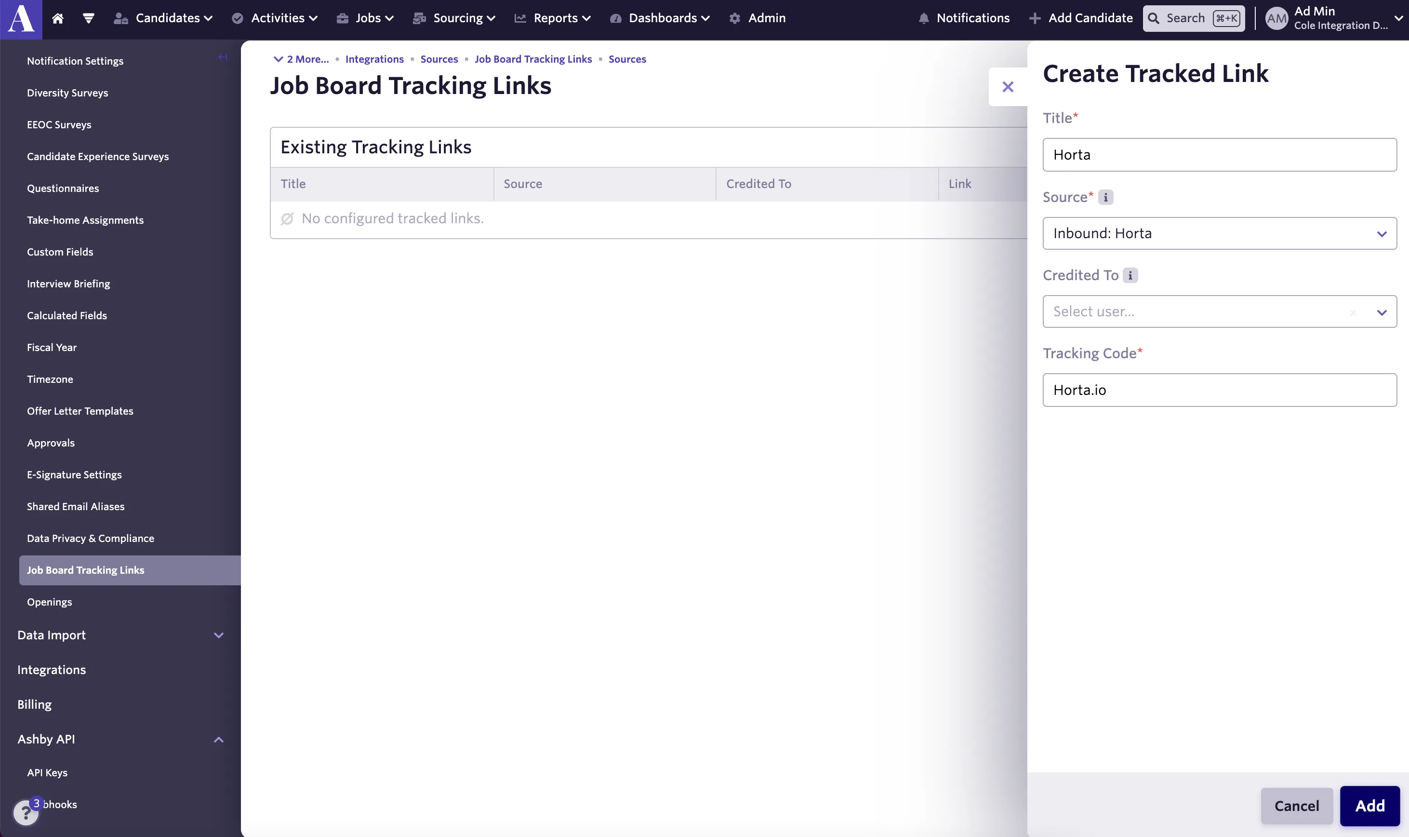This screenshot has height=837, width=1409.
Task: Open the Credited To user dropdown
Action: point(1220,311)
